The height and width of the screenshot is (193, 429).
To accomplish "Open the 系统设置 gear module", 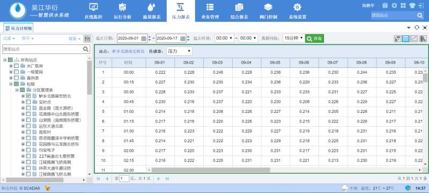I will 298,11.
